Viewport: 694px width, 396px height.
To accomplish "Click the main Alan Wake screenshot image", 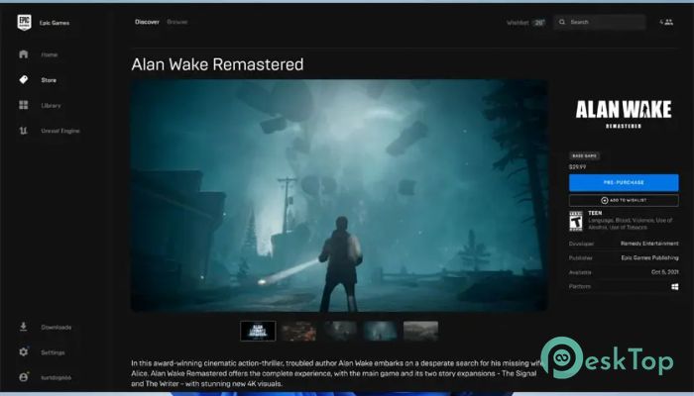I will coord(339,195).
